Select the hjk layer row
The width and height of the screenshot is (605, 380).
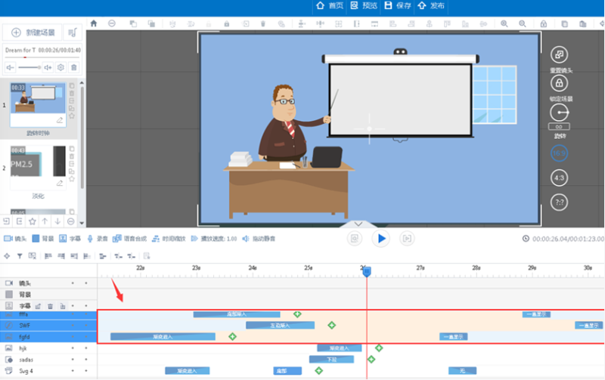(48, 348)
